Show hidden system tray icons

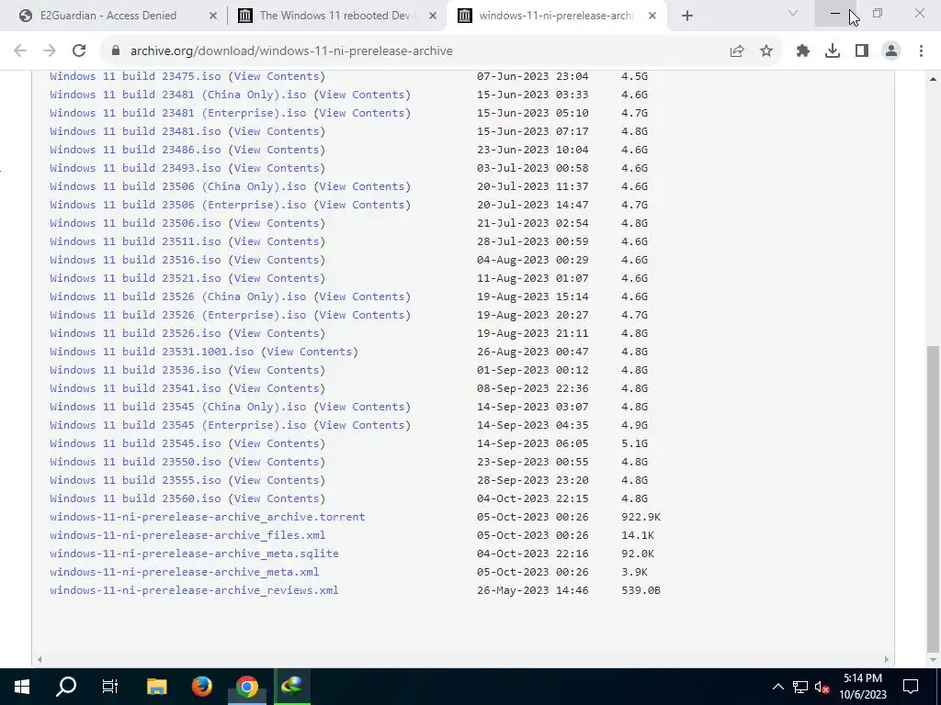coord(777,687)
